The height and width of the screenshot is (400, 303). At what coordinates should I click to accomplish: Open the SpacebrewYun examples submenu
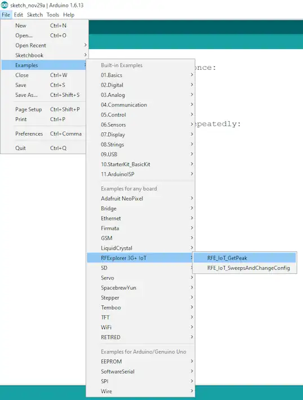(x=141, y=288)
